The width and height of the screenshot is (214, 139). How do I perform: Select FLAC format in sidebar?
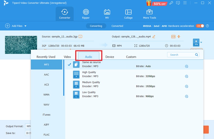pos(47,135)
